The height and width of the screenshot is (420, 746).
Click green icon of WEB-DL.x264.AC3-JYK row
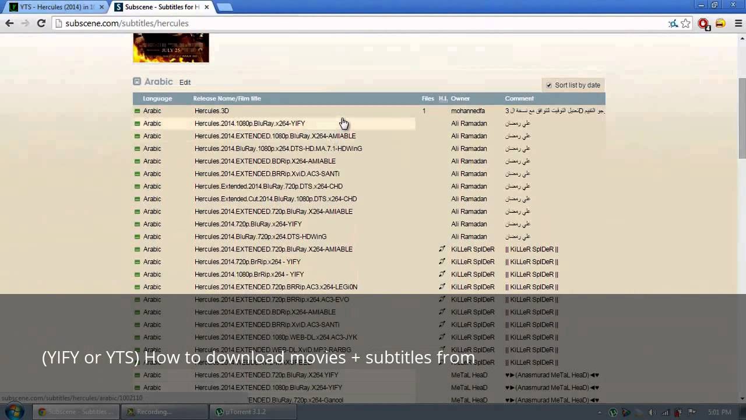tap(138, 337)
